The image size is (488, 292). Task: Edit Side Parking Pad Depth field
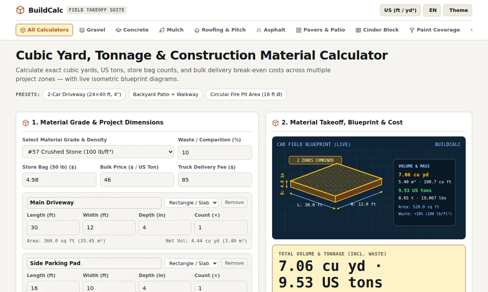(165, 287)
